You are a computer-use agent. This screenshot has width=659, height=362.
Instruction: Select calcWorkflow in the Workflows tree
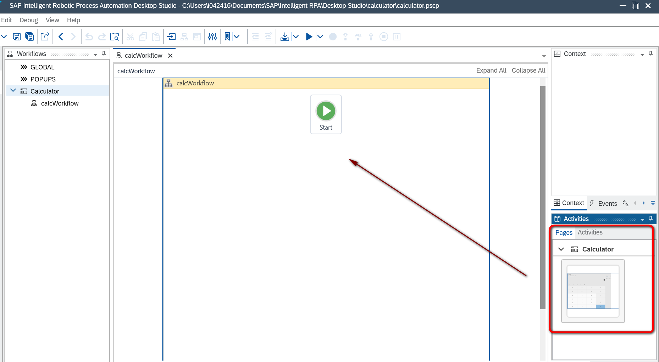pos(60,103)
